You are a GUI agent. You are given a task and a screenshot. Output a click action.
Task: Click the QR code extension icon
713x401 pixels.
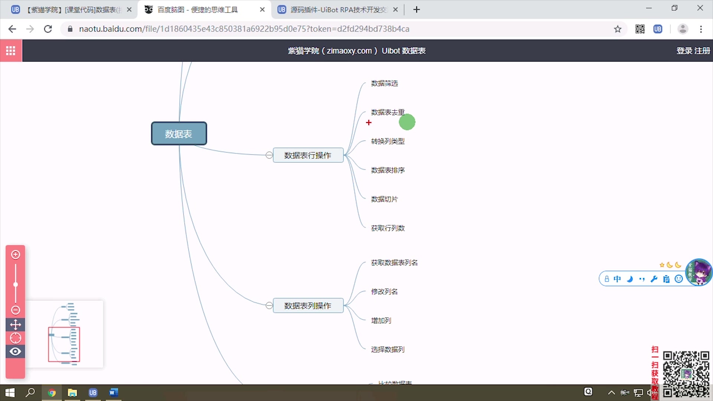tap(640, 29)
